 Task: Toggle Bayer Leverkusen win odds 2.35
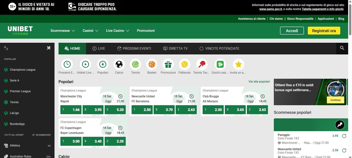point(115,141)
